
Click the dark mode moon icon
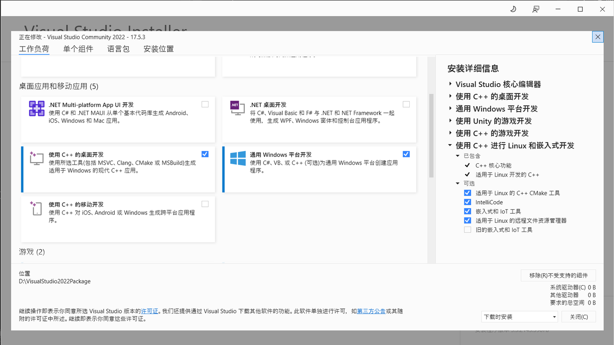point(513,9)
